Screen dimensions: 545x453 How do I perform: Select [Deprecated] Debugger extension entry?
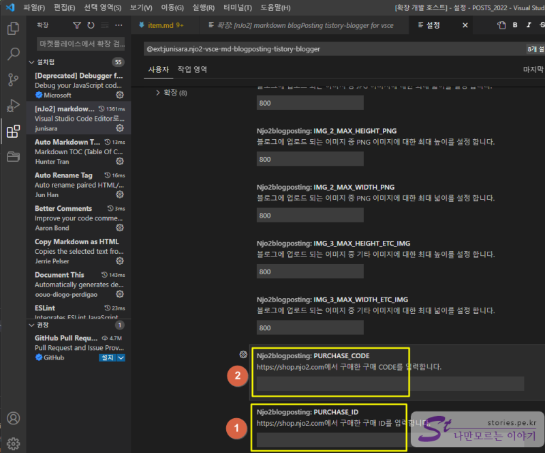[x=79, y=85]
